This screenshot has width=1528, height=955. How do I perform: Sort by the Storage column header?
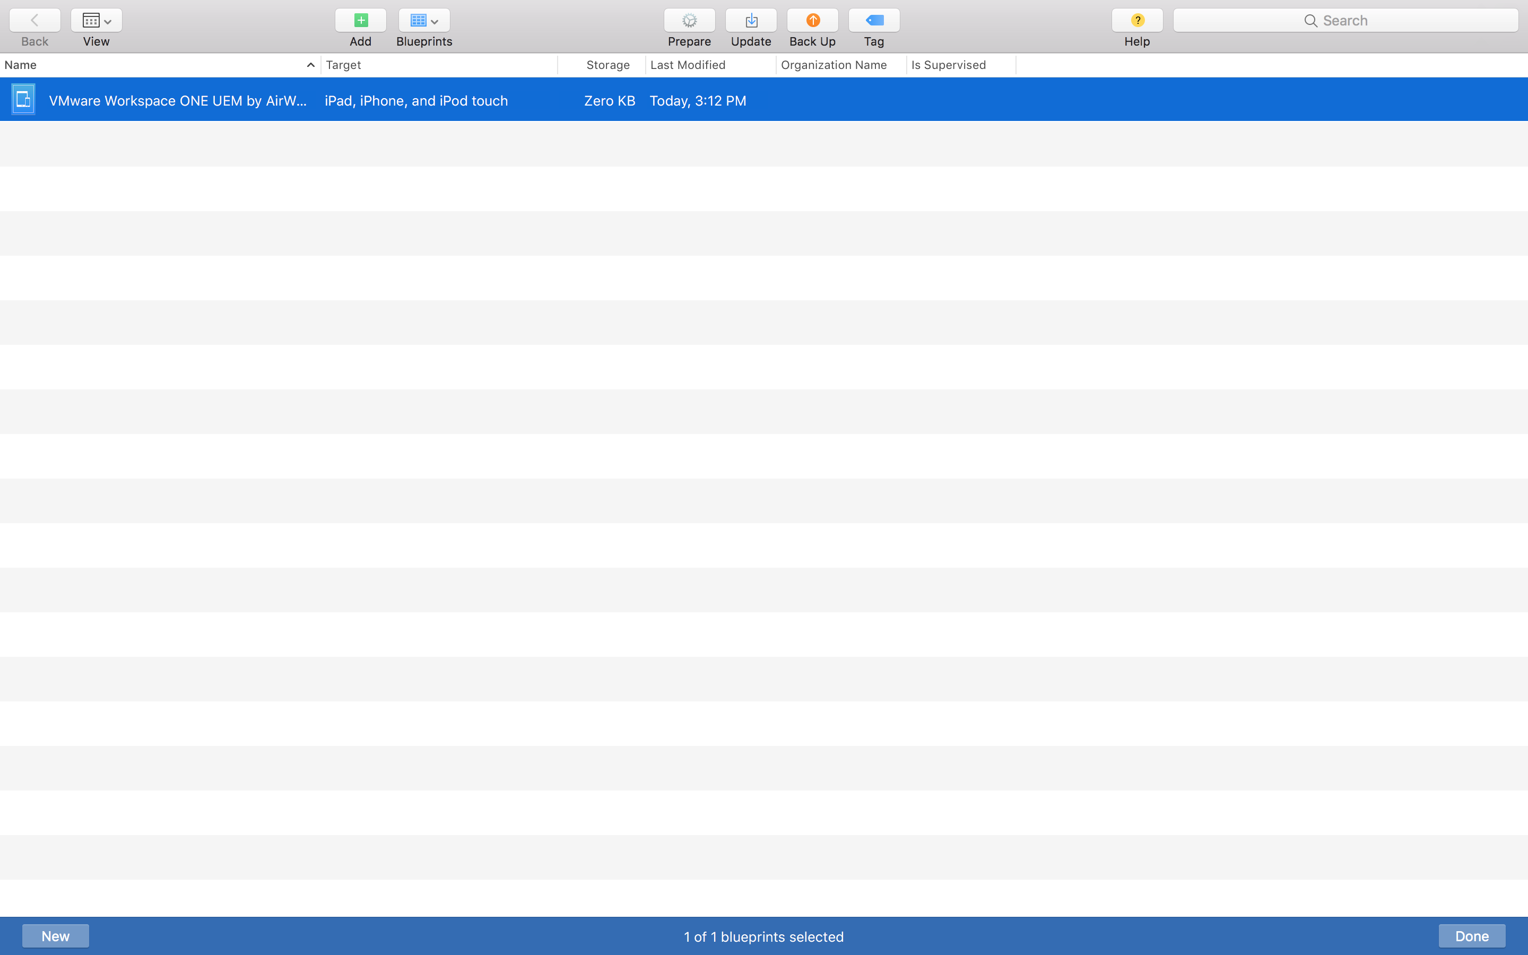(607, 65)
